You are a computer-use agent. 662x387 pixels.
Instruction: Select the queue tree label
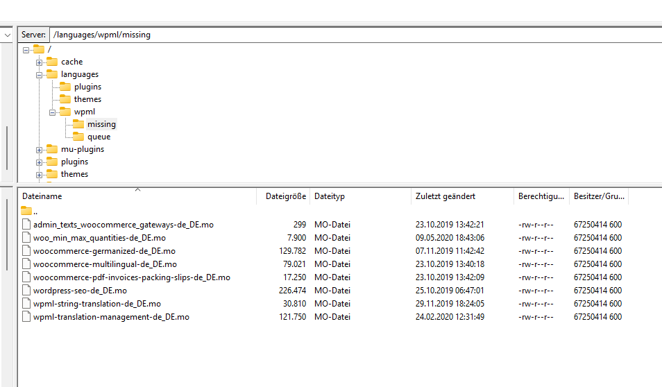pyautogui.click(x=99, y=137)
